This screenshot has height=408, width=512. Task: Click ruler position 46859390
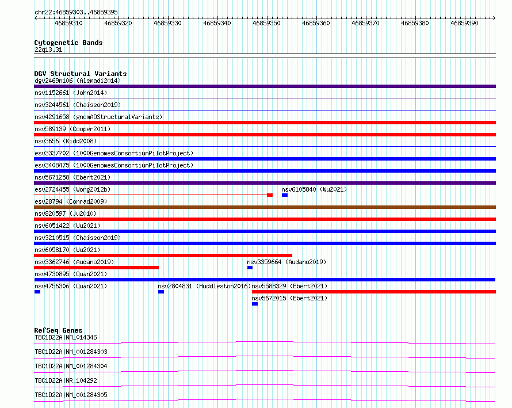click(464, 23)
